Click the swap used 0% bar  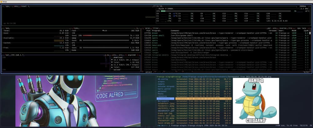click(105, 40)
